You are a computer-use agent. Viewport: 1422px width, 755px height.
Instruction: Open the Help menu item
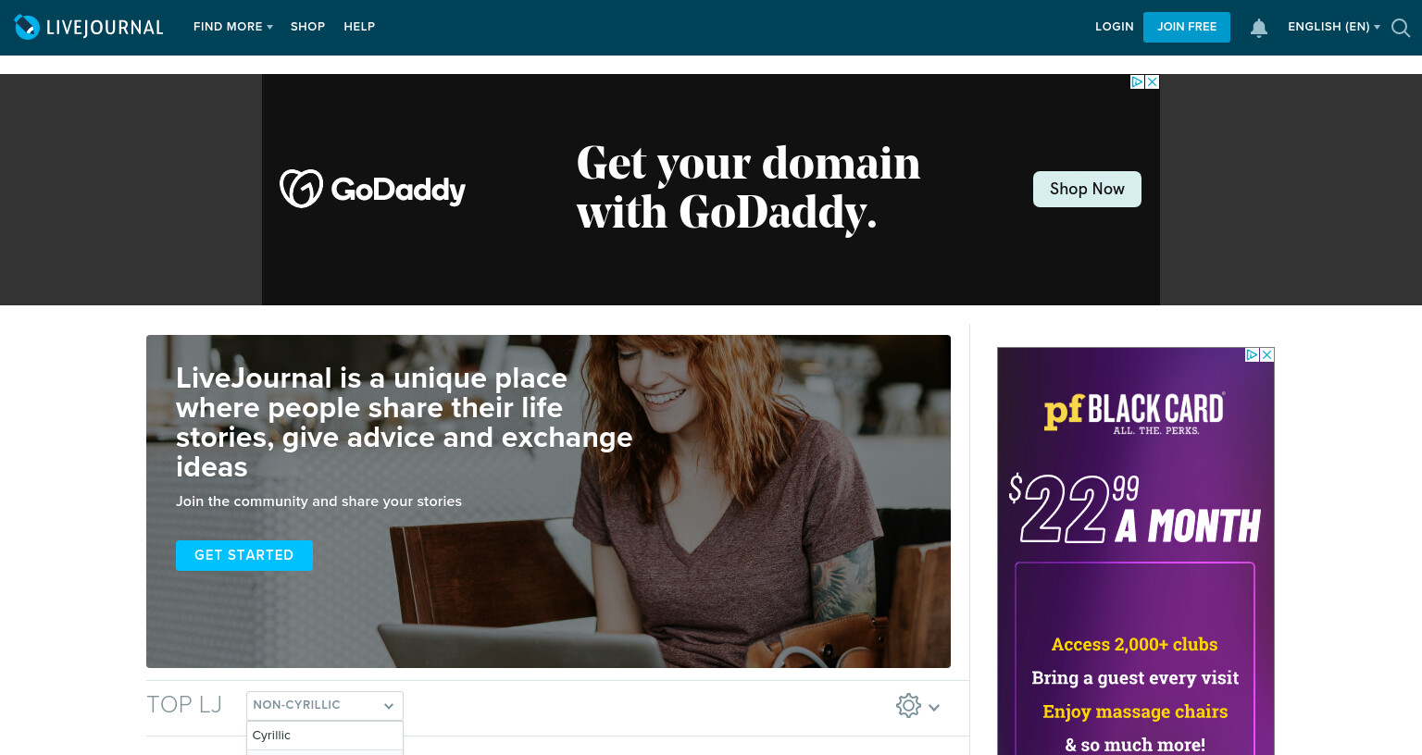coord(359,27)
